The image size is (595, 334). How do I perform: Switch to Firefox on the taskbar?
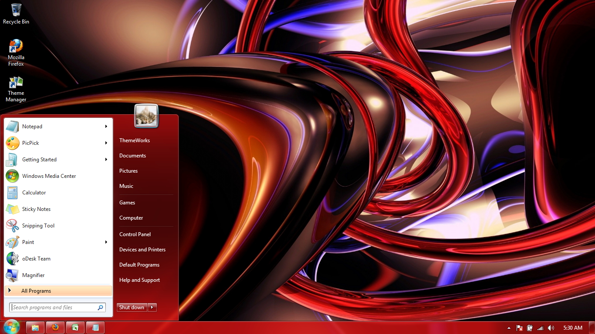click(55, 327)
